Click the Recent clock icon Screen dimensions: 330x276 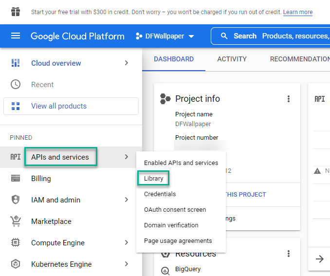pos(16,84)
